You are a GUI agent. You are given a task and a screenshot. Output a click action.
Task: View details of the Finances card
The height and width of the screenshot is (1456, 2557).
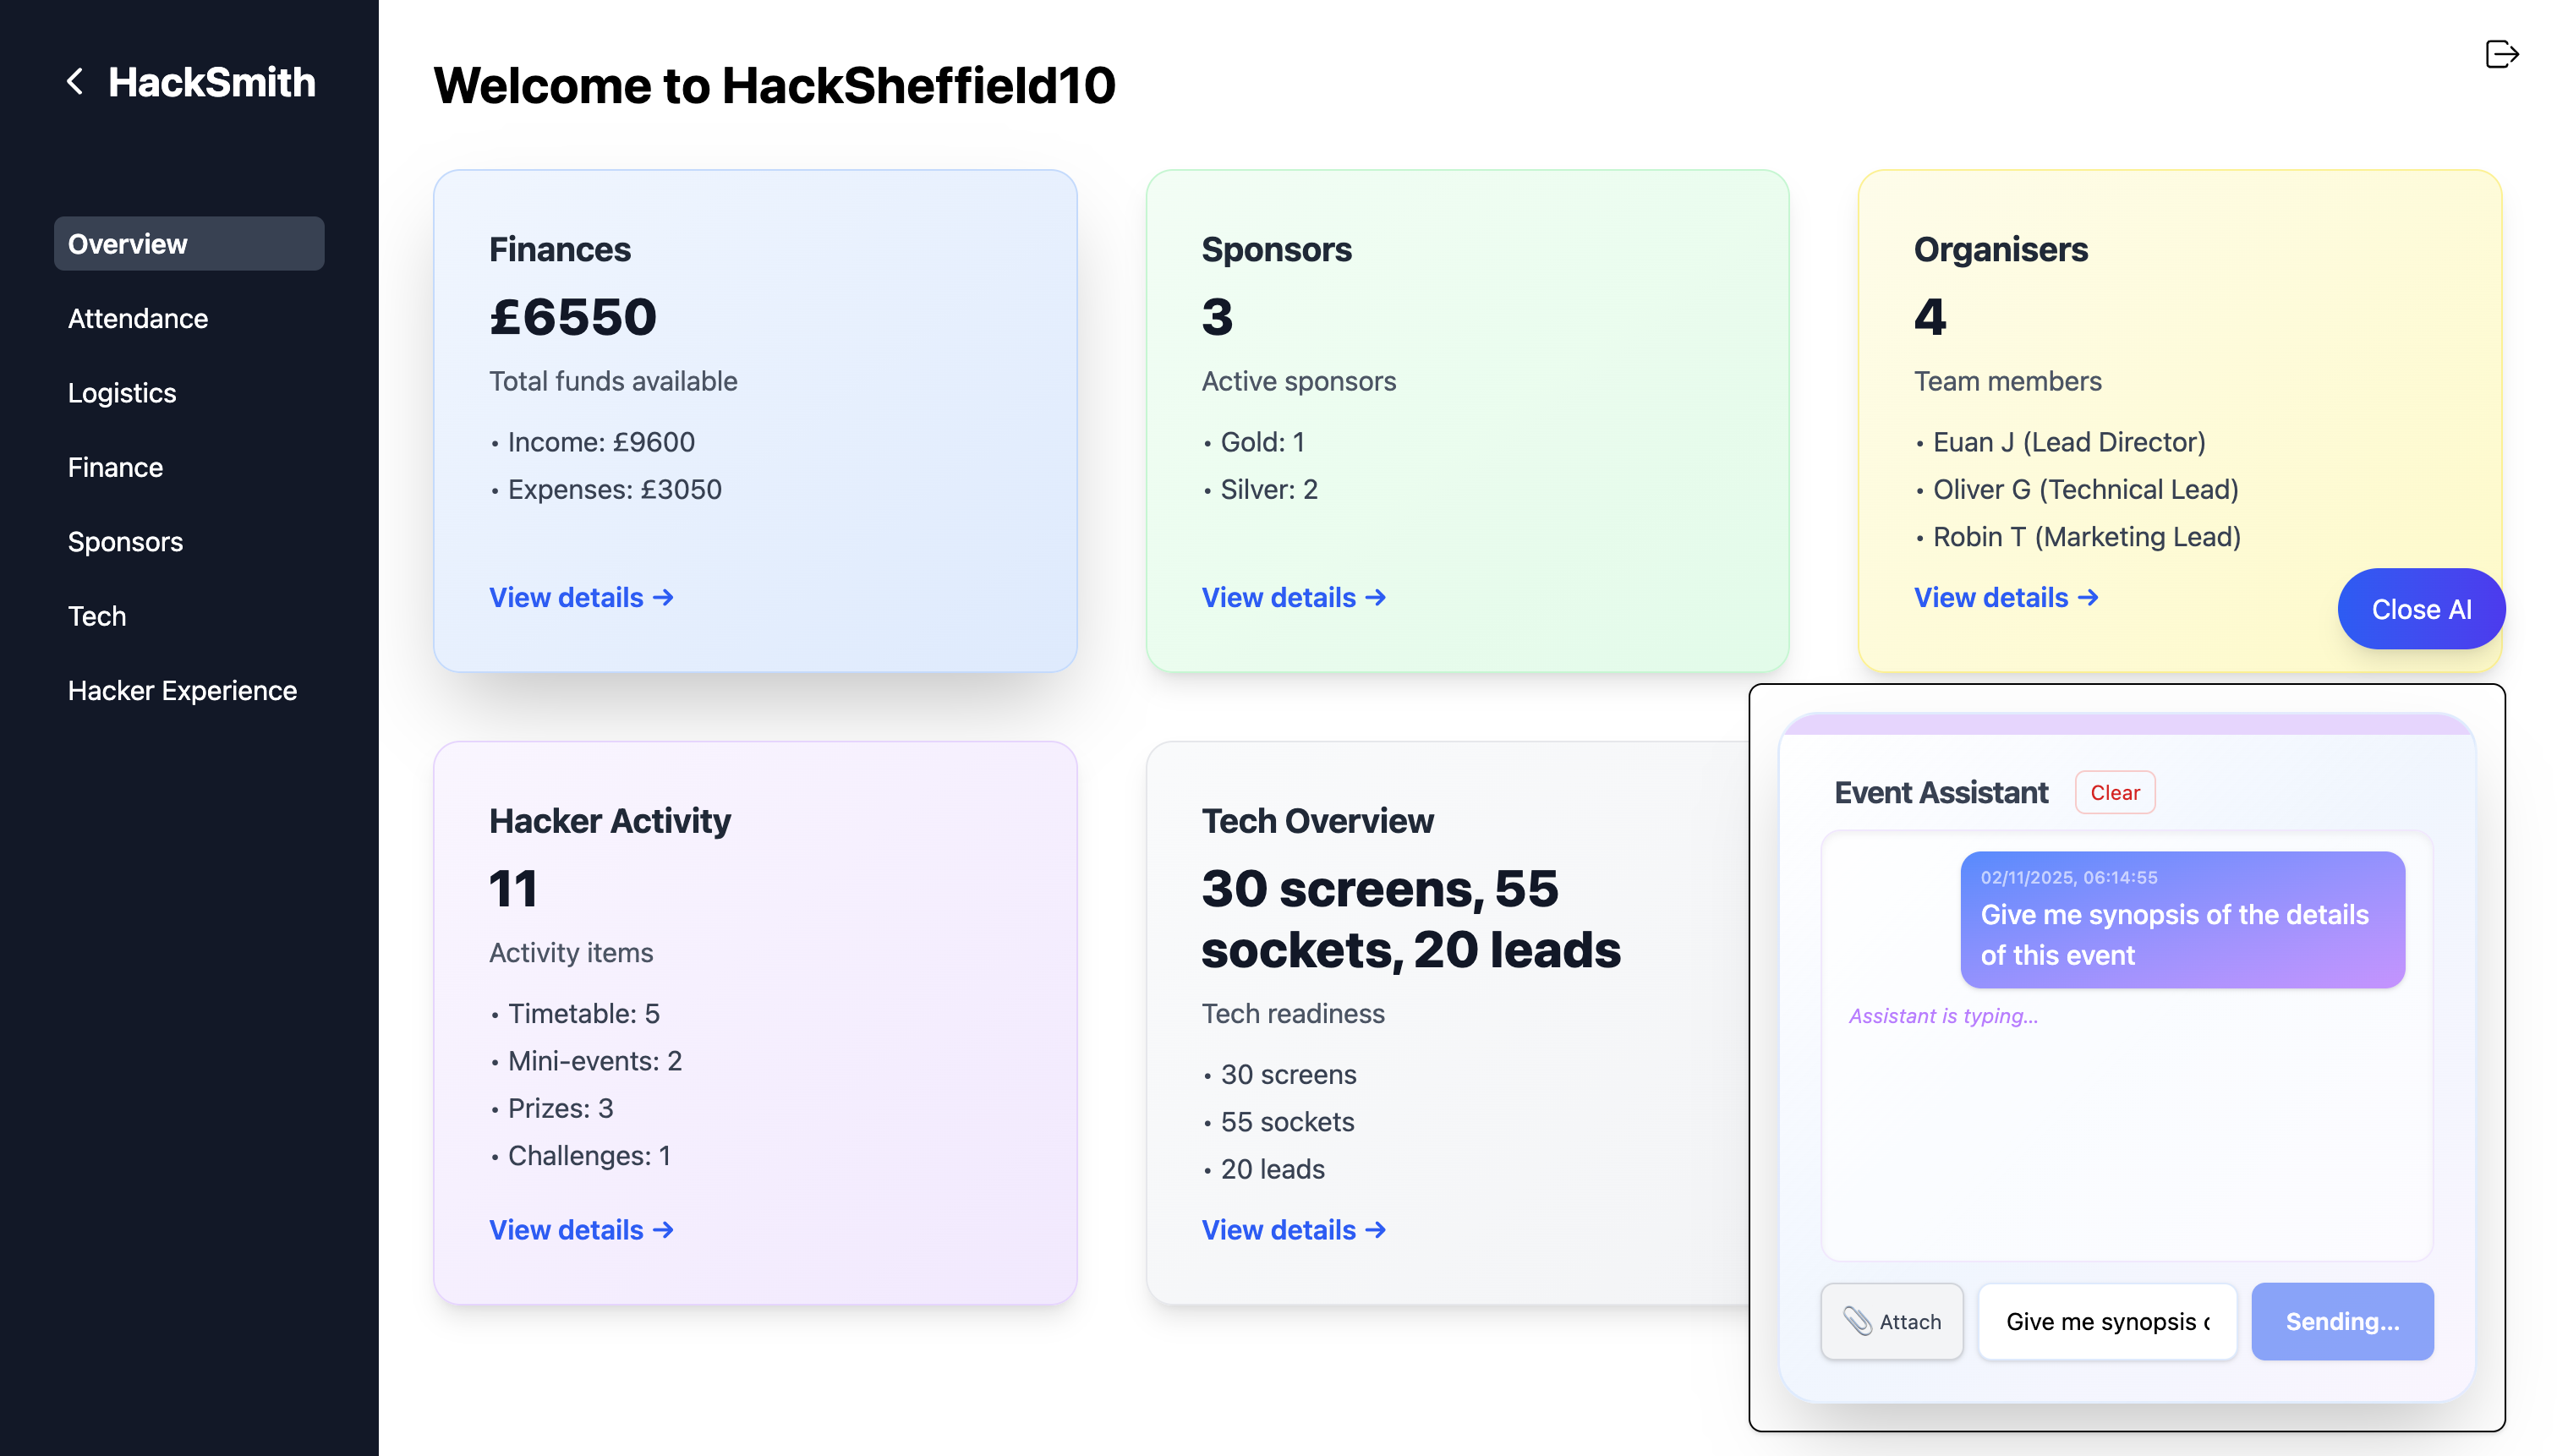pyautogui.click(x=581, y=597)
